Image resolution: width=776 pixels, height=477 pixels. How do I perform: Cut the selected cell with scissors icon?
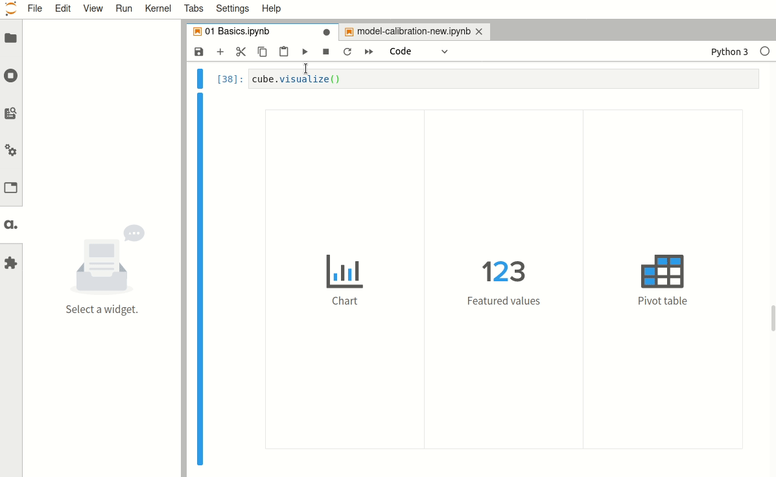pyautogui.click(x=241, y=51)
